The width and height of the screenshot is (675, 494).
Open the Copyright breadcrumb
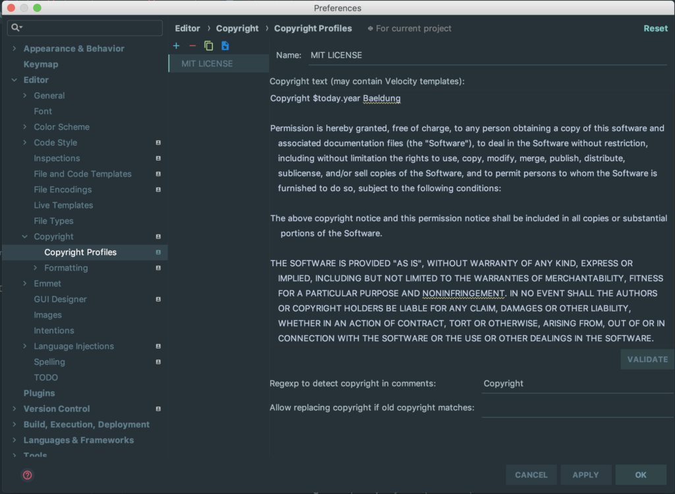pyautogui.click(x=237, y=28)
